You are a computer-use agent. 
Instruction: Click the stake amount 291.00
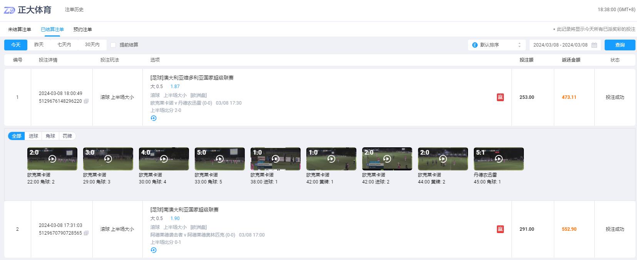(527, 229)
